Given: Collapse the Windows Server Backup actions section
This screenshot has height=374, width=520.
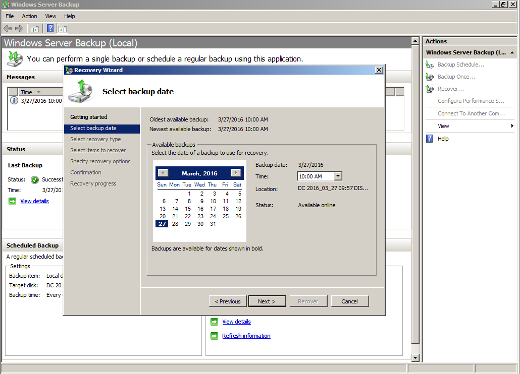Looking at the screenshot, I should click(x=512, y=52).
